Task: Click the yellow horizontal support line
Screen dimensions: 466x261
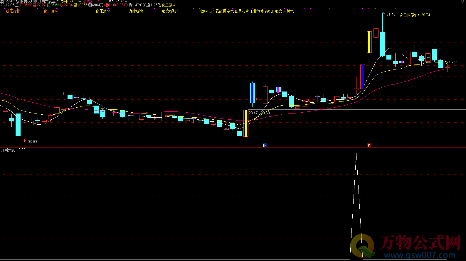Action: (350, 93)
